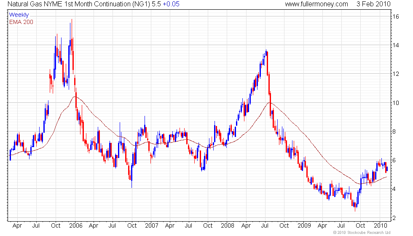Click the 'www.fullermoney.com' text
Viewport: 413px width, 236px height.
[316, 4]
